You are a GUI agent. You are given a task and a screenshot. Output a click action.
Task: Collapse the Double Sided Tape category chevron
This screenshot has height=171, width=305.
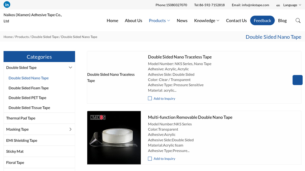coord(71,68)
